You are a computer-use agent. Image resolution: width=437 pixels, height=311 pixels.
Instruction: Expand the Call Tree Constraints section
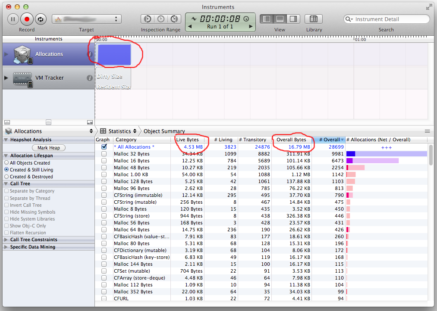tap(6, 239)
